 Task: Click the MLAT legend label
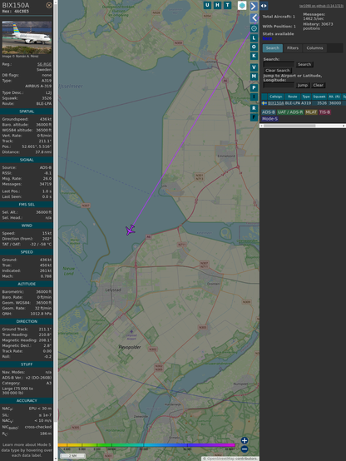(x=311, y=112)
